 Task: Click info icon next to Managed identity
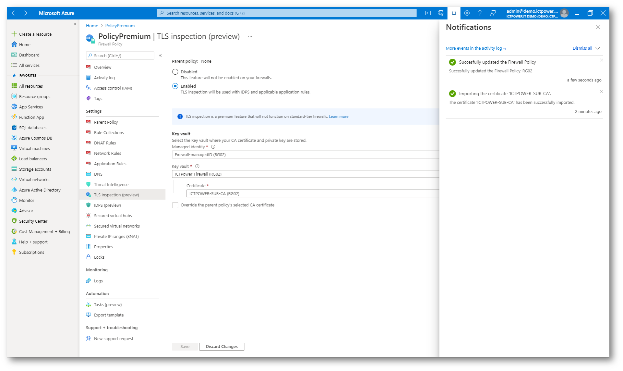point(213,147)
